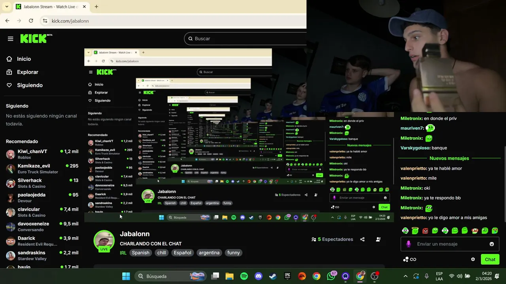Open the Windows Start menu
506x284 pixels.
click(126, 276)
